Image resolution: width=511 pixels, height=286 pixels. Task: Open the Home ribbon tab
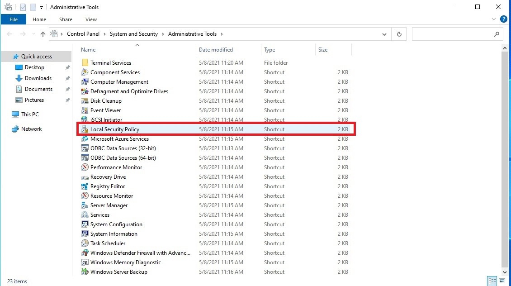39,19
